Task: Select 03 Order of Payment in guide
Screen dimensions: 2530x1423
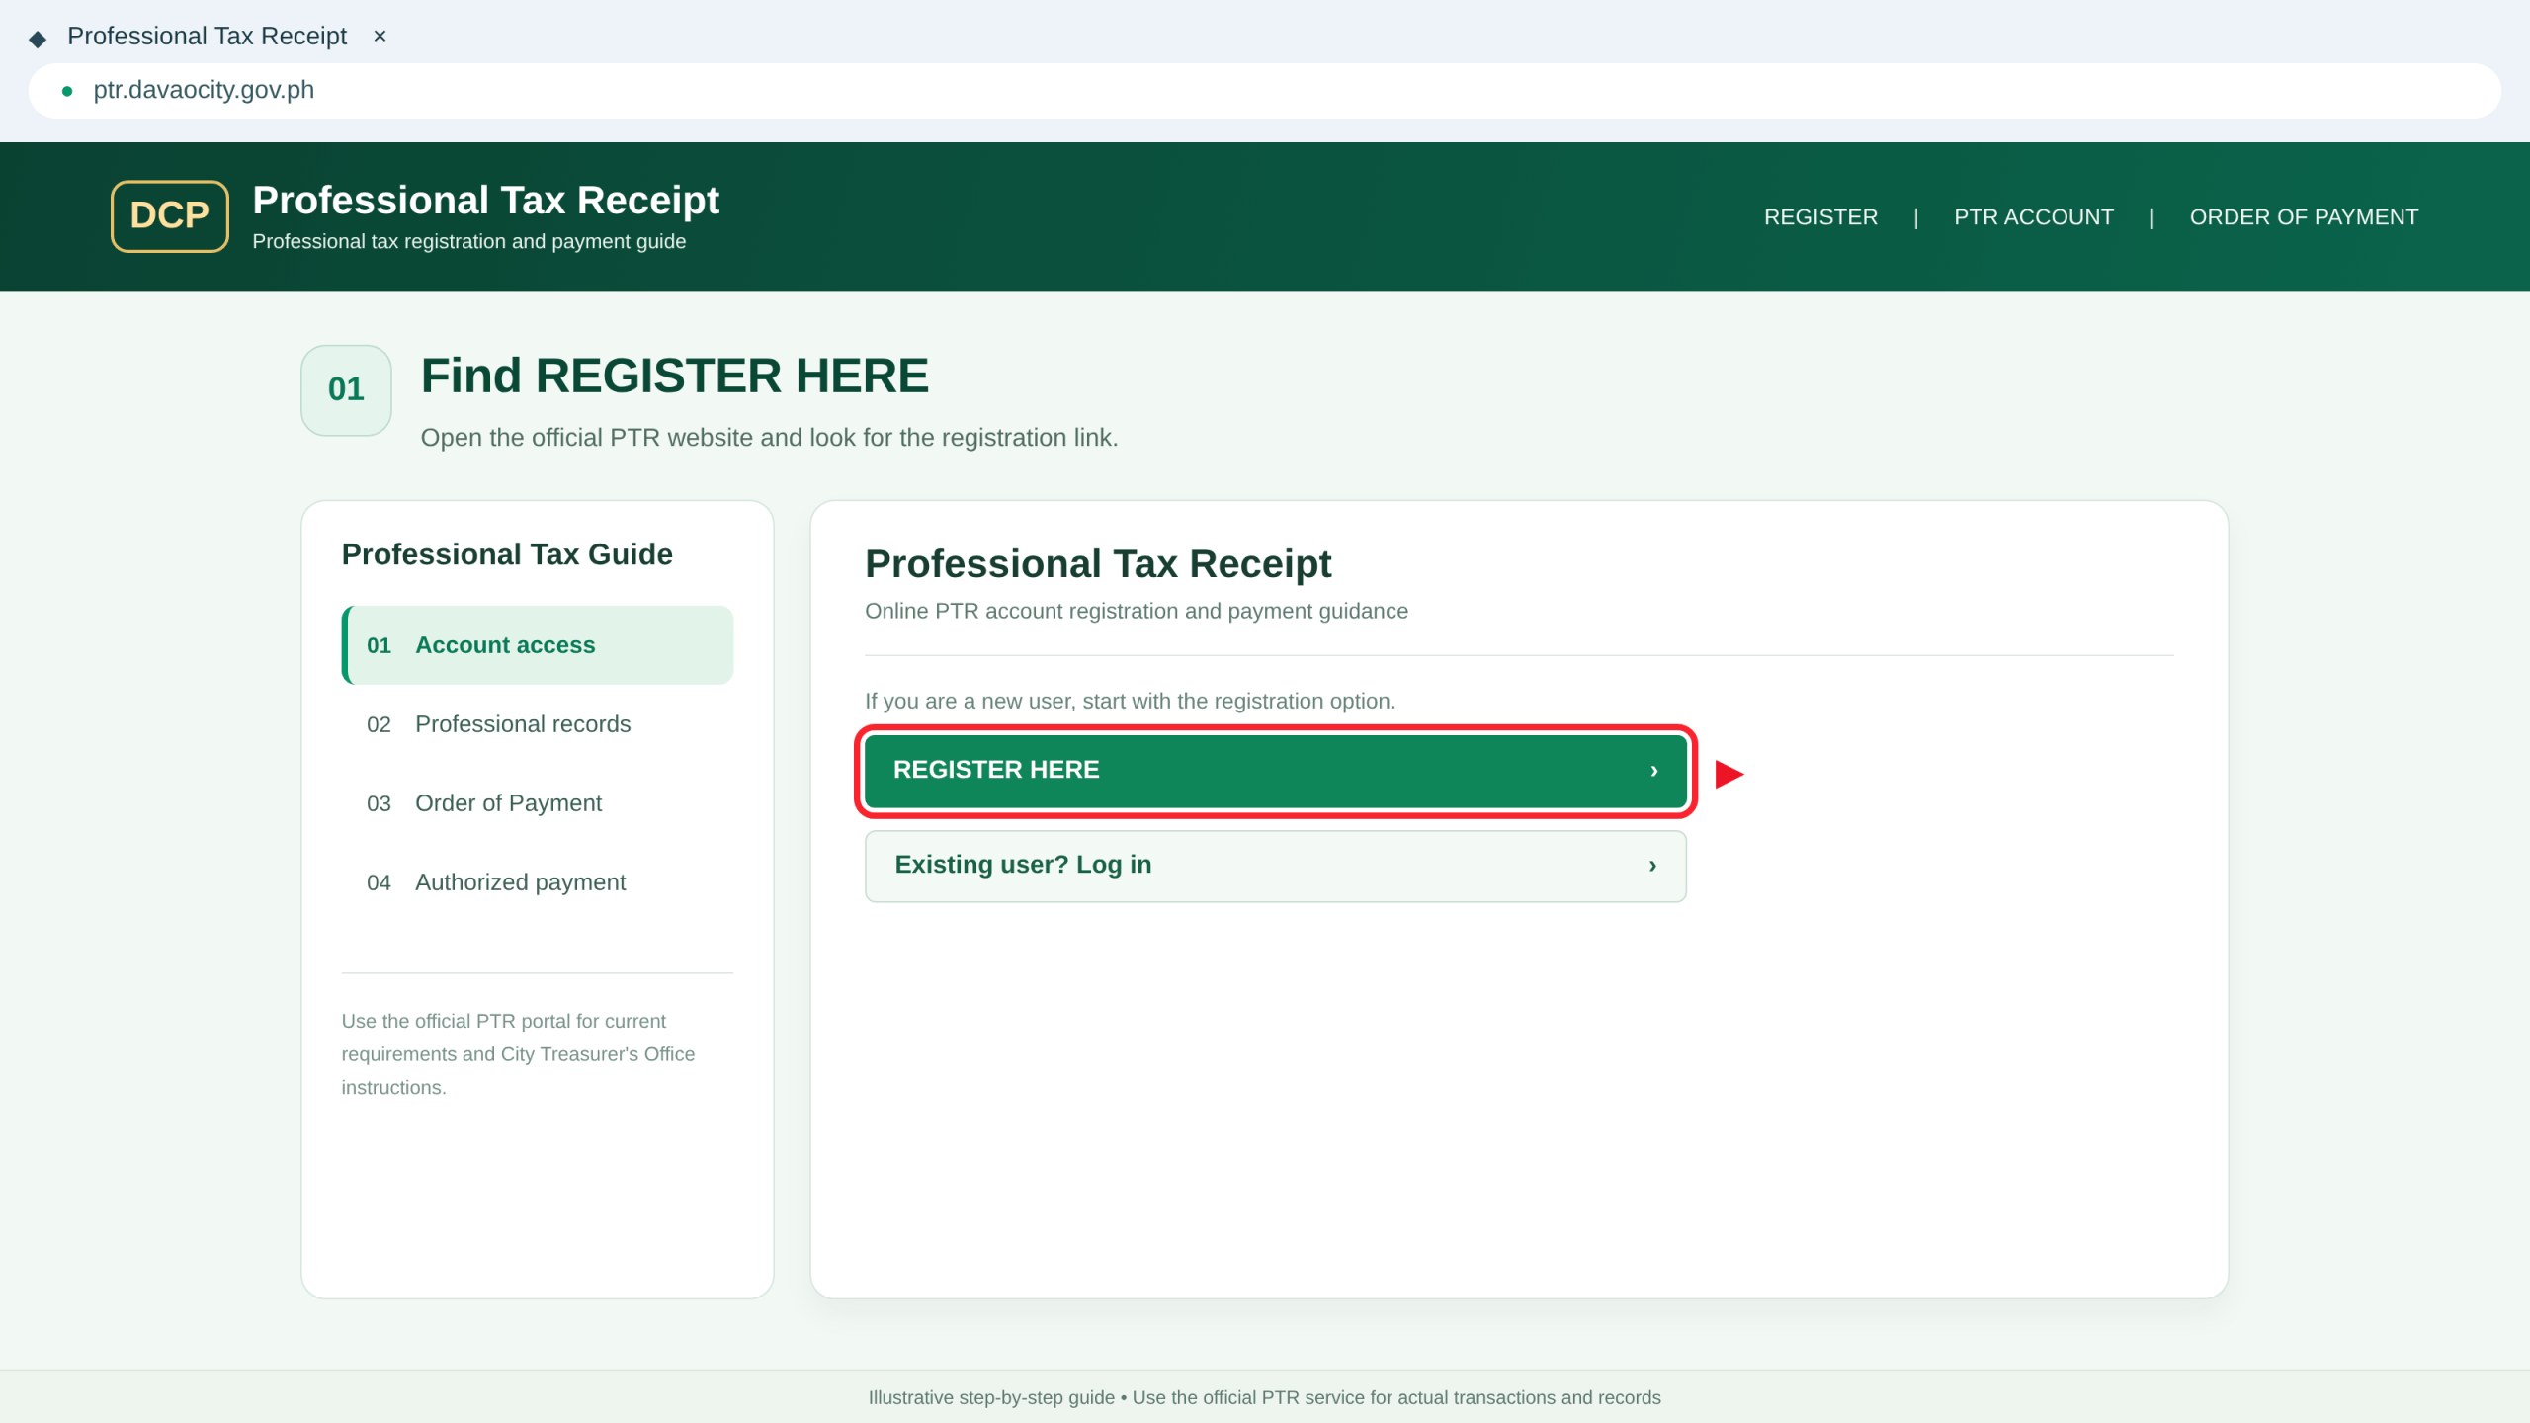Action: pos(537,803)
